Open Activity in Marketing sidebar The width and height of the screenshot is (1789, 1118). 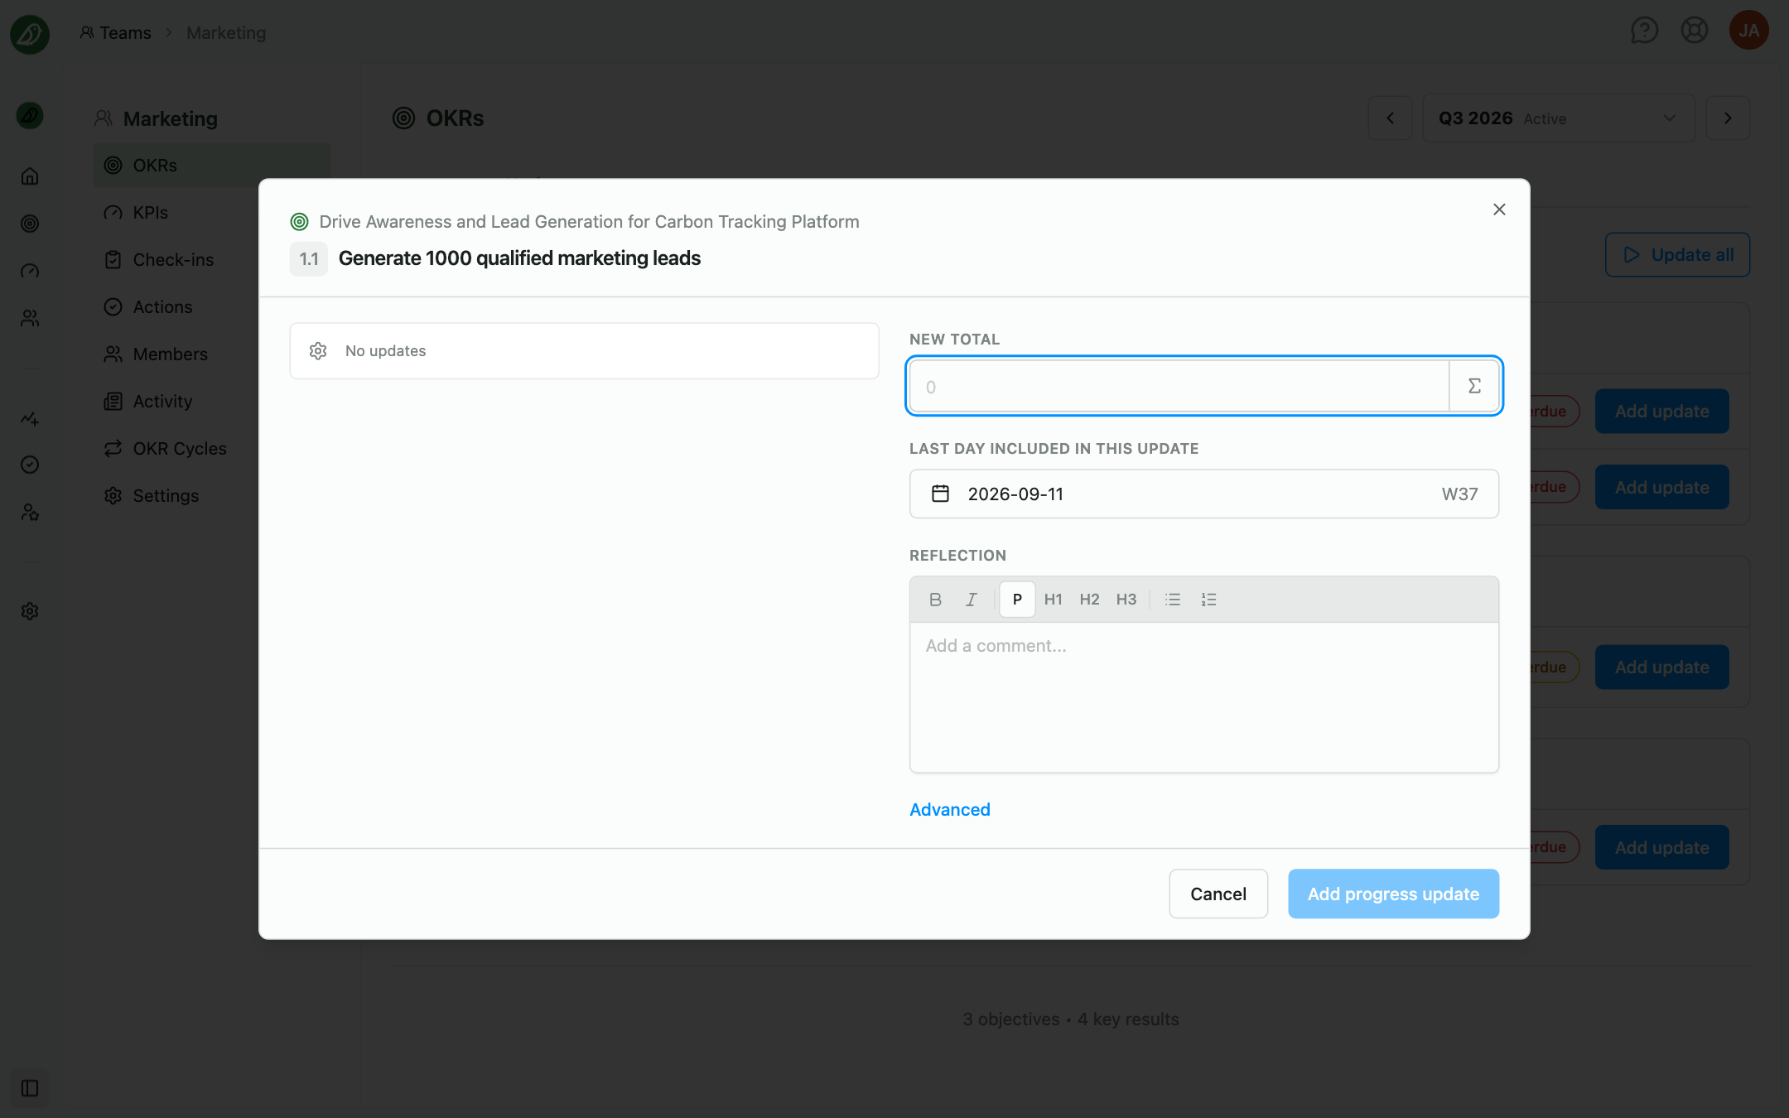click(212, 401)
